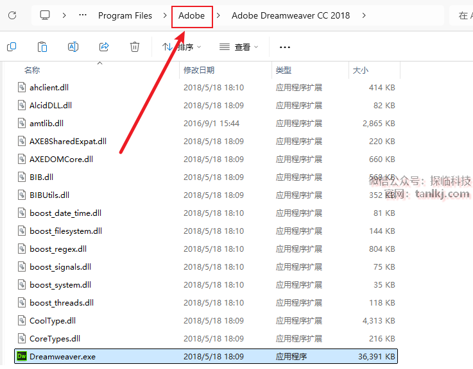Select the CoolType.dll file

pos(48,320)
